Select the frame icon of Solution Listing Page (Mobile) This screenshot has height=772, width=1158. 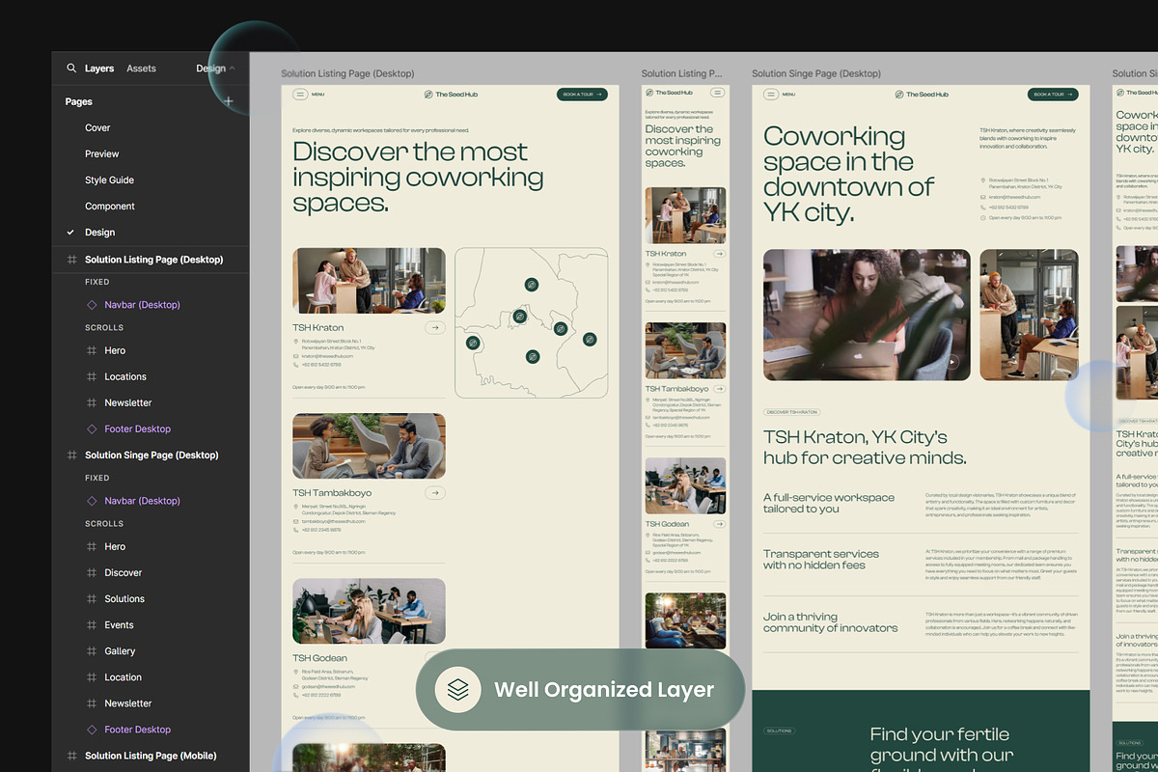[71, 756]
